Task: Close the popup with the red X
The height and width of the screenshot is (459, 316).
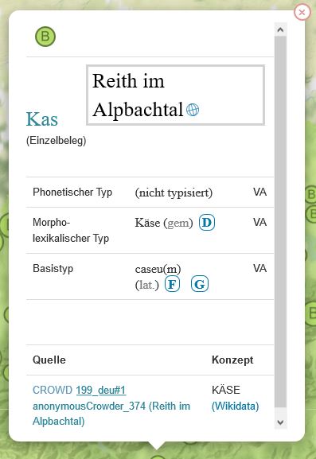Action: 302,12
